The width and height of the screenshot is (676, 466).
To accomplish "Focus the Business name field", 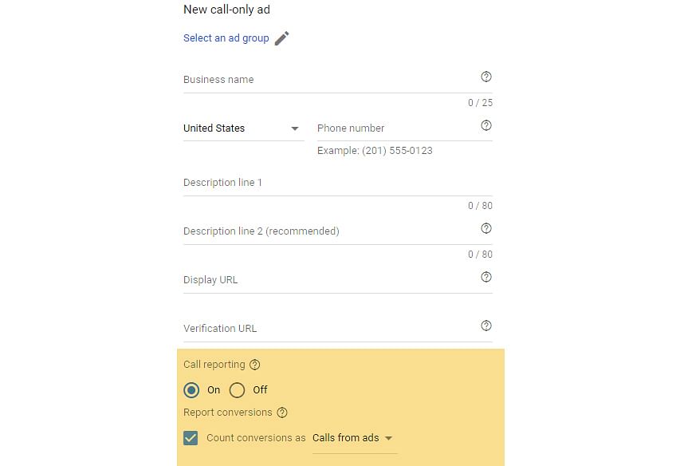I will (x=331, y=80).
